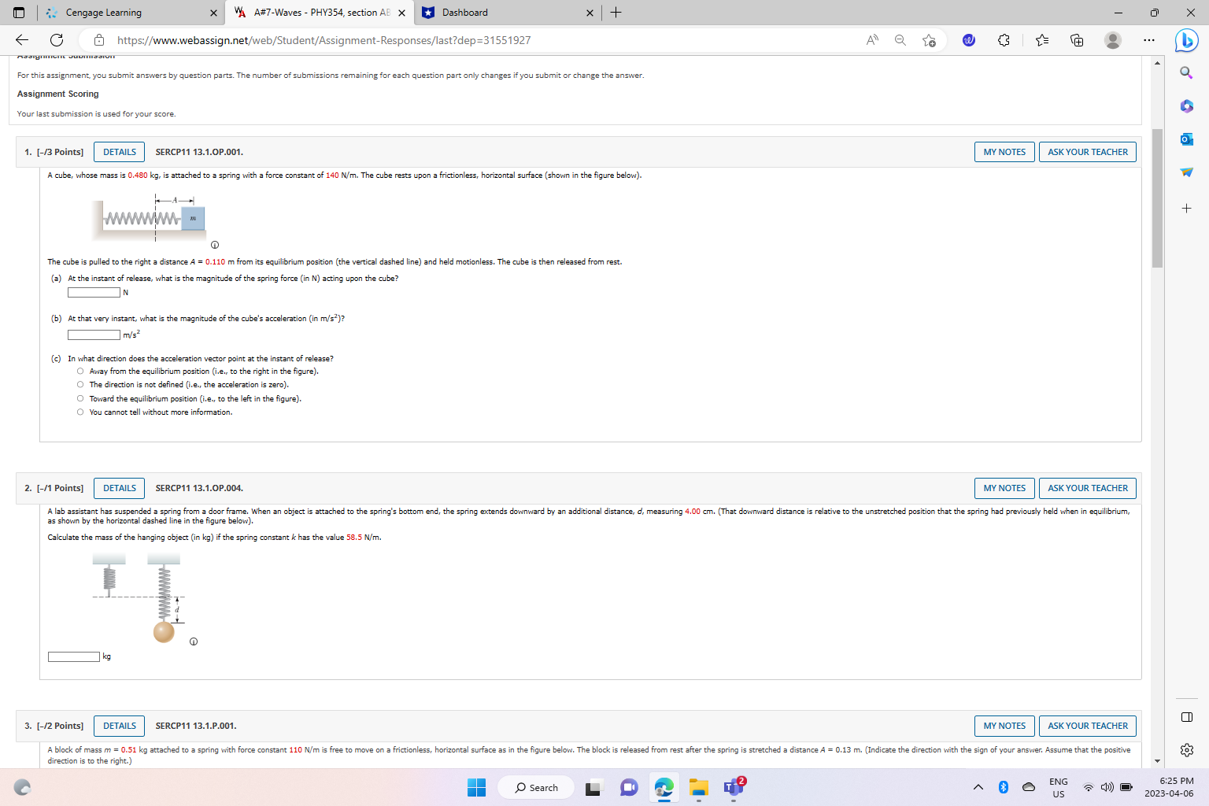Open the Edge profile avatar

coord(1113,39)
